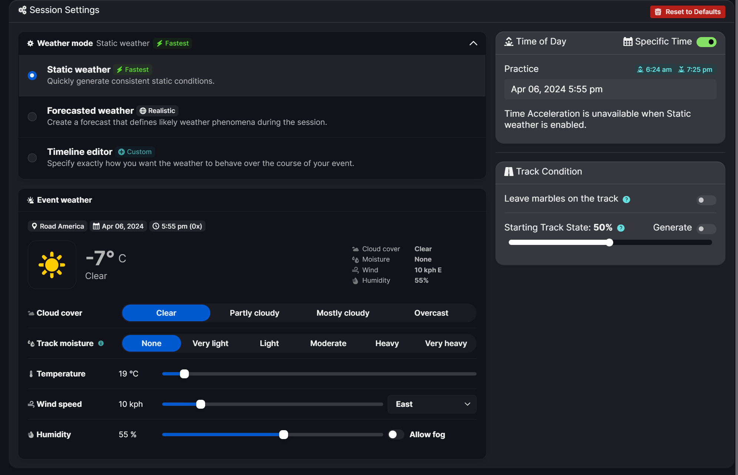Enable Leave marbles on track toggle
This screenshot has width=738, height=475.
point(706,200)
